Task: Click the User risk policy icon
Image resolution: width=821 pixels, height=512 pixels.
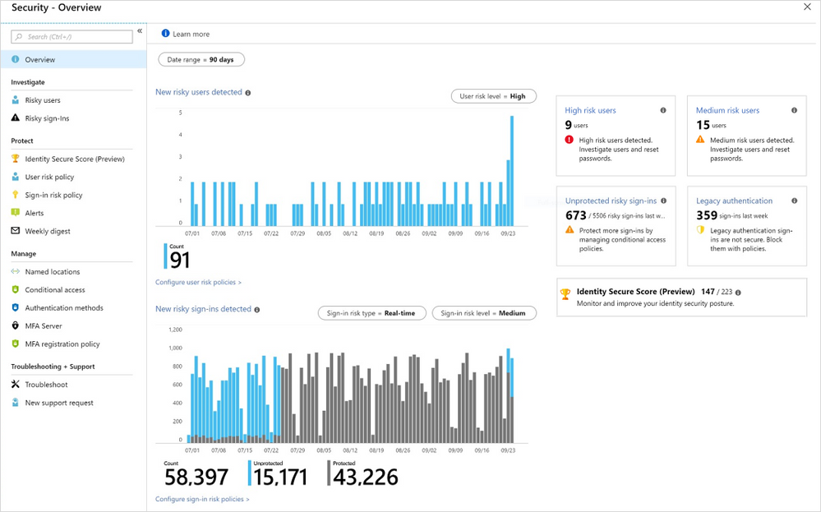Action: [x=16, y=177]
